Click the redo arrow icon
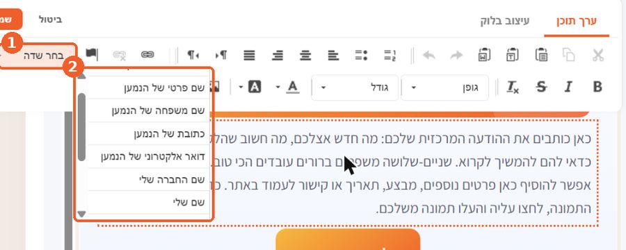Screen dimensions: 626x250 [456, 55]
